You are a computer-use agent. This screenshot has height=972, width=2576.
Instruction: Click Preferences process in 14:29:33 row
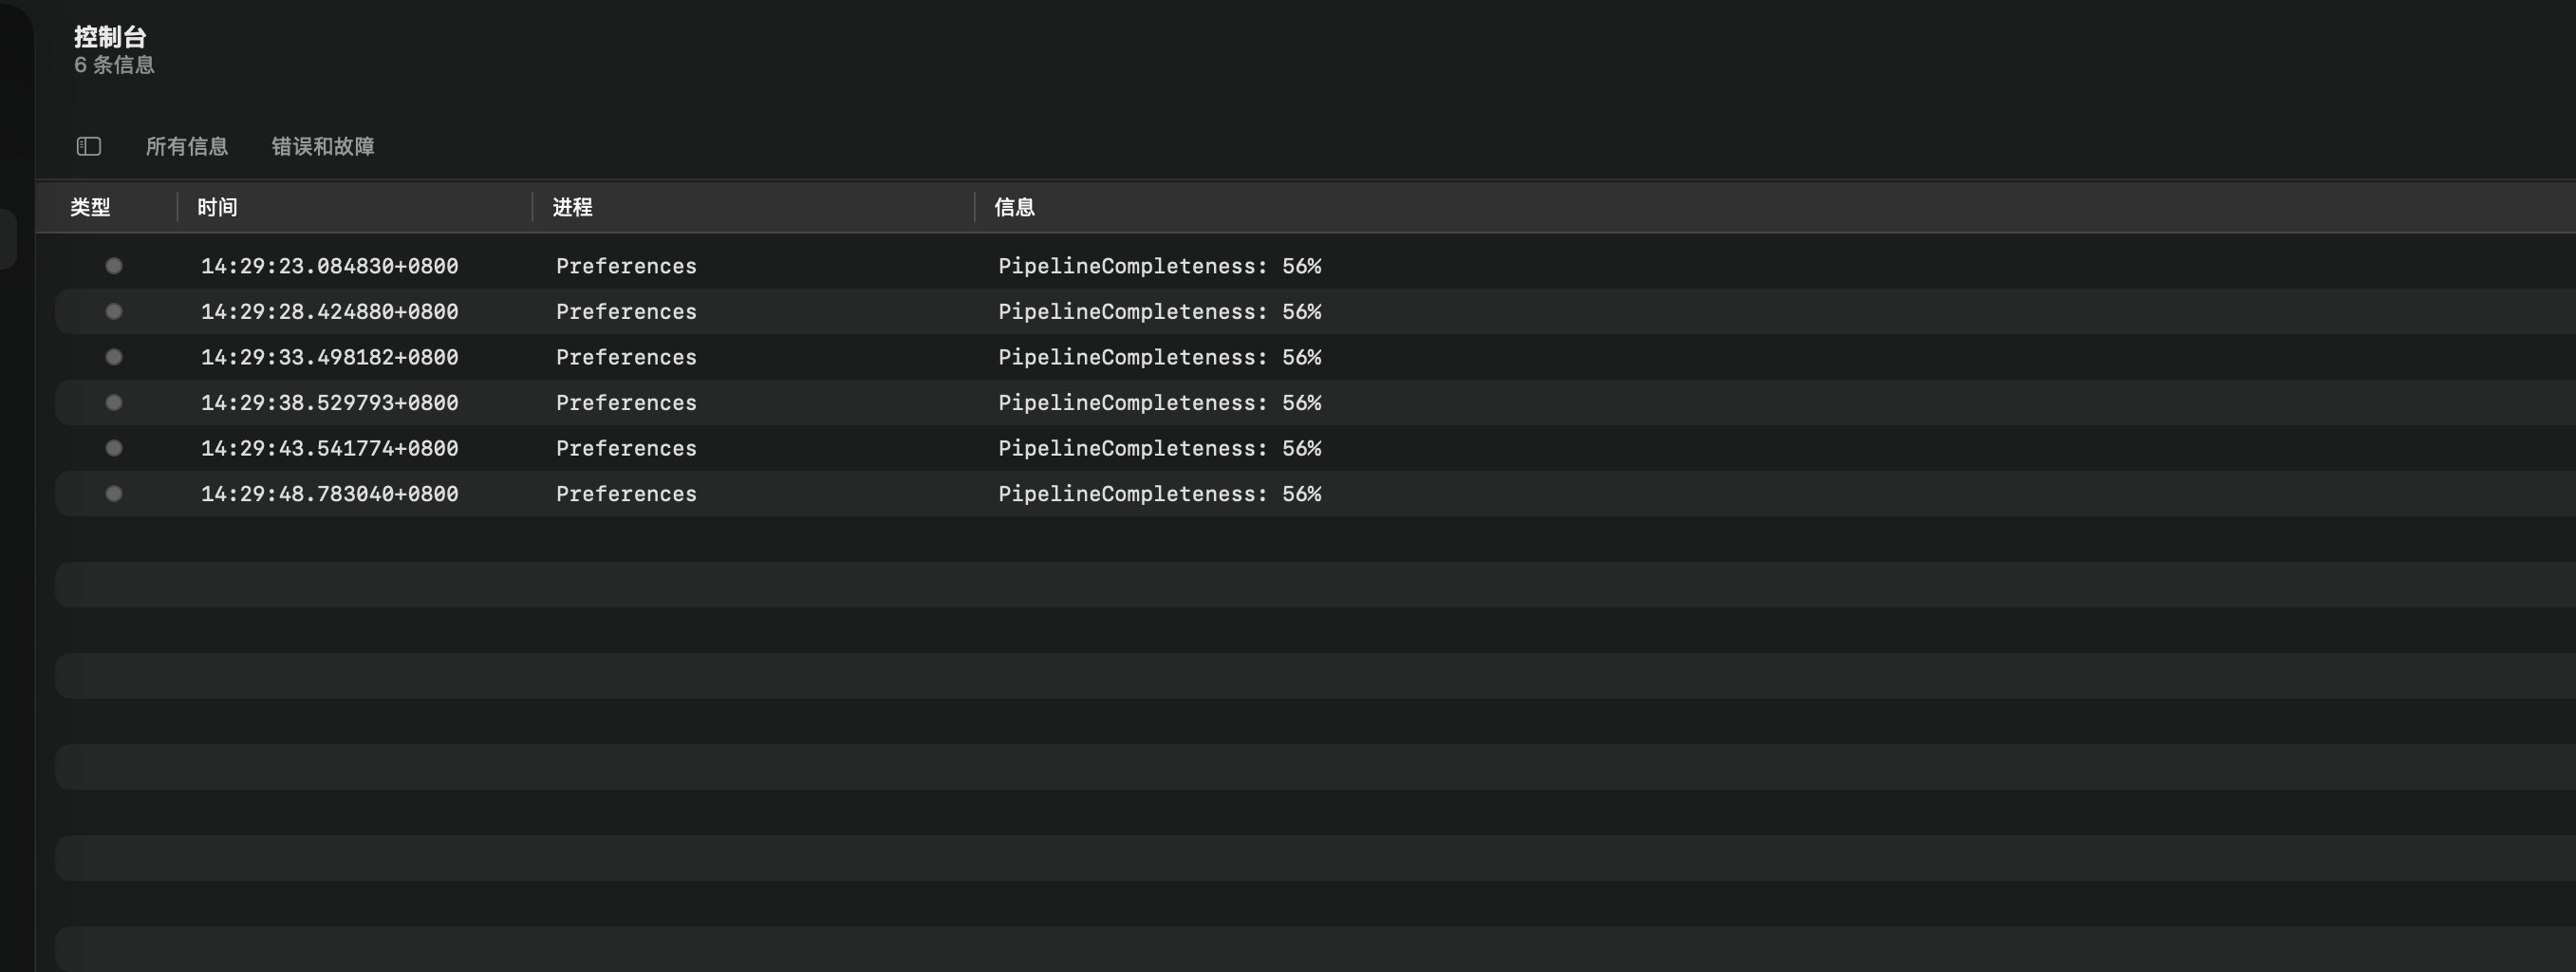pos(626,357)
